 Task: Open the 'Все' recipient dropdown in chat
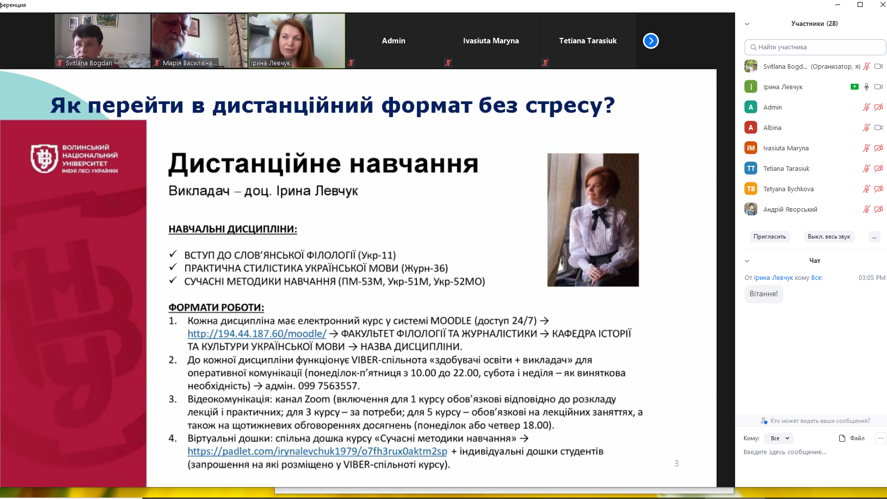[778, 438]
